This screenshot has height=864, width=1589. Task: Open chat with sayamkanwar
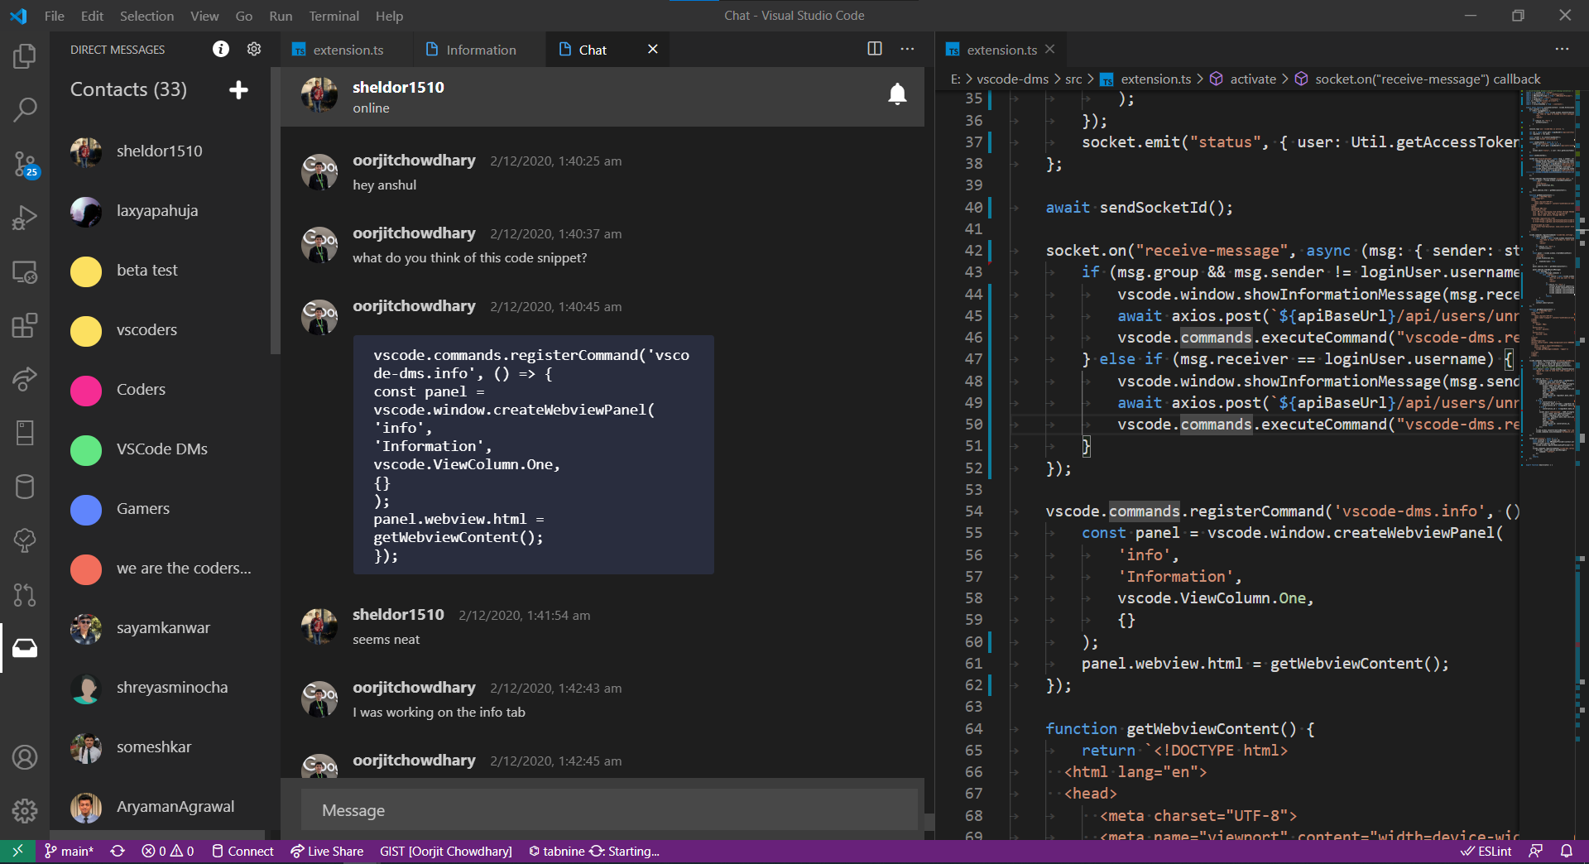tap(163, 628)
